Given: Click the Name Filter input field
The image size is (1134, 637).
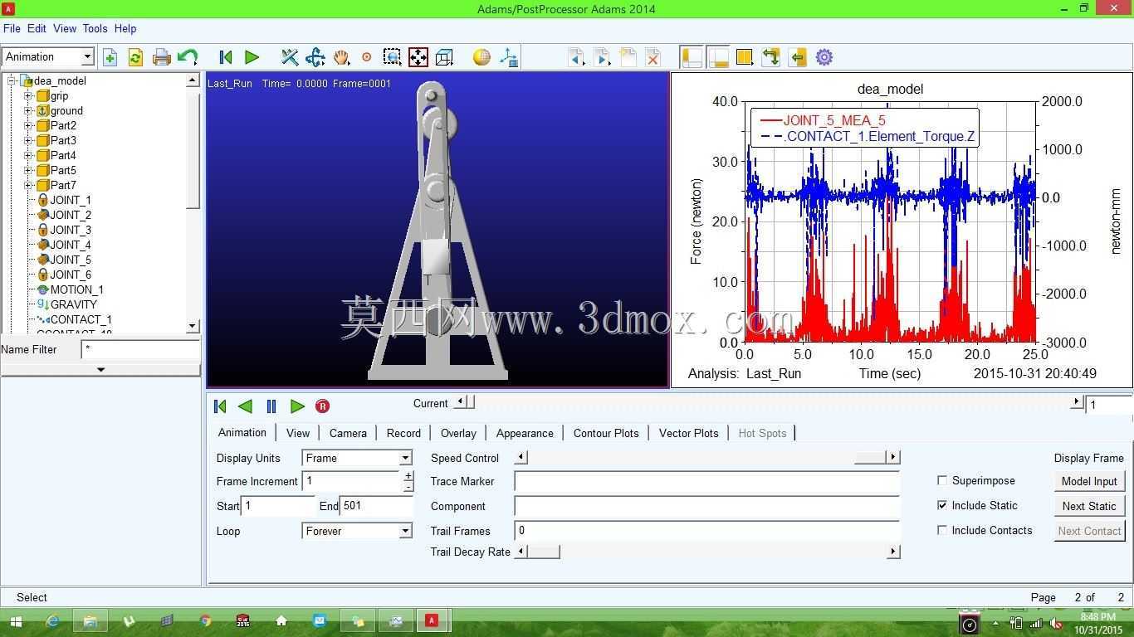Looking at the screenshot, I should click(140, 349).
